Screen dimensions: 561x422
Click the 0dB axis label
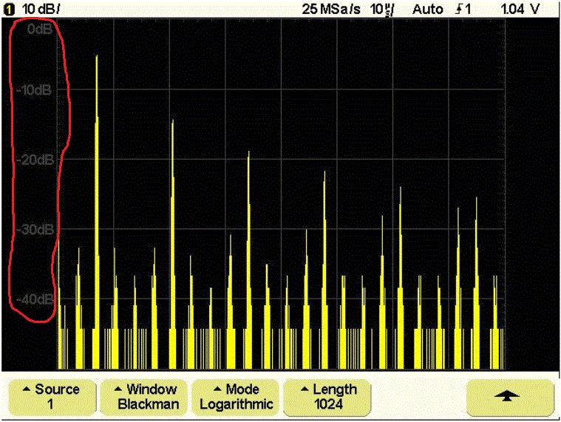tap(40, 29)
